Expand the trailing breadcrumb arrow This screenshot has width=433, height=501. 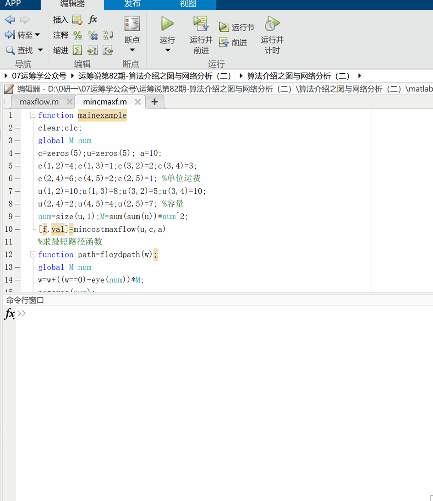tap(360, 76)
